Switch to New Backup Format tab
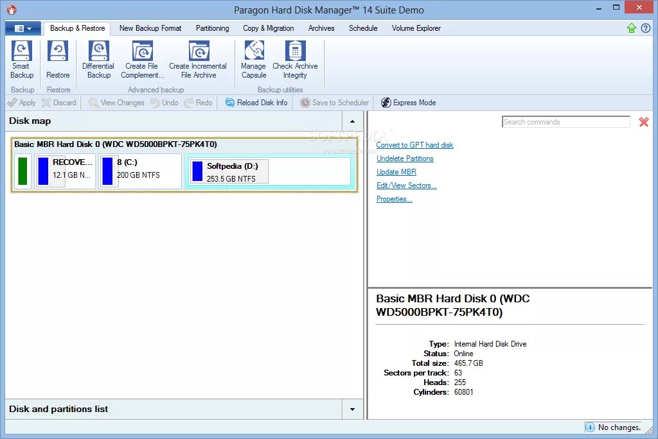This screenshot has width=658, height=439. pyautogui.click(x=150, y=28)
